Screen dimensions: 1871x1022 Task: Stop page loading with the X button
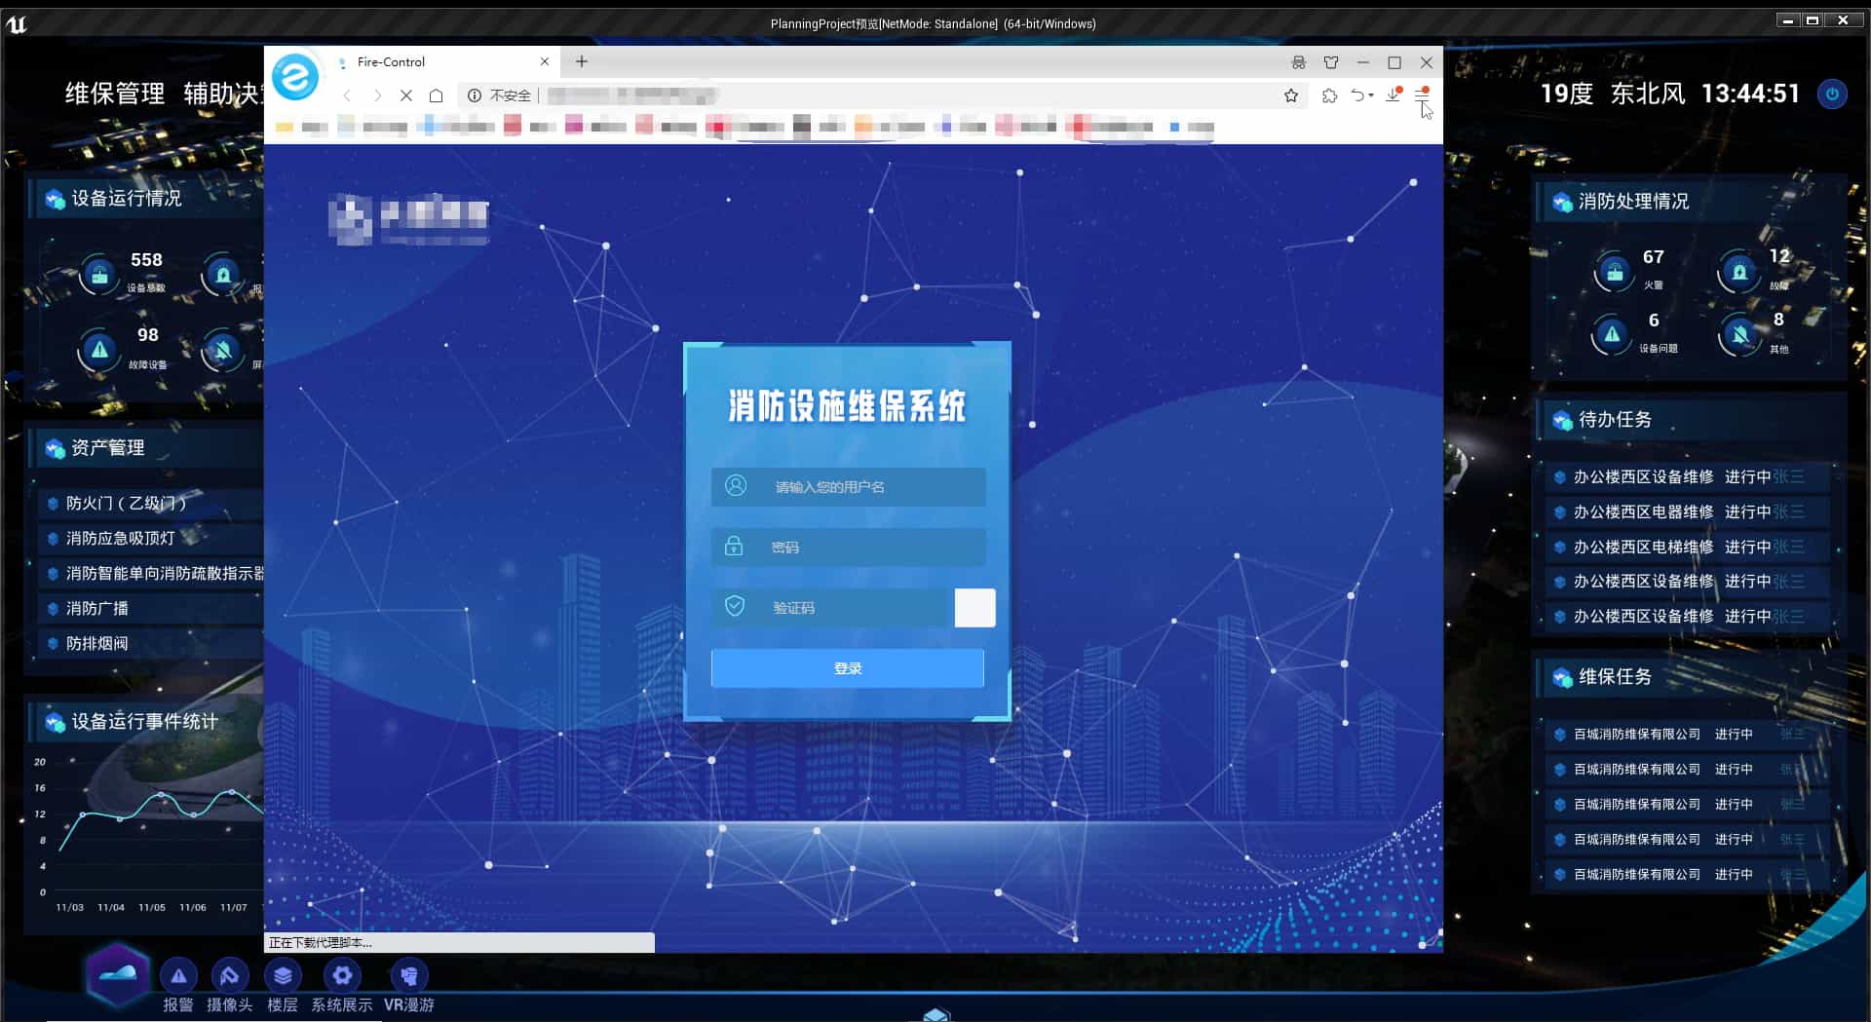click(406, 95)
